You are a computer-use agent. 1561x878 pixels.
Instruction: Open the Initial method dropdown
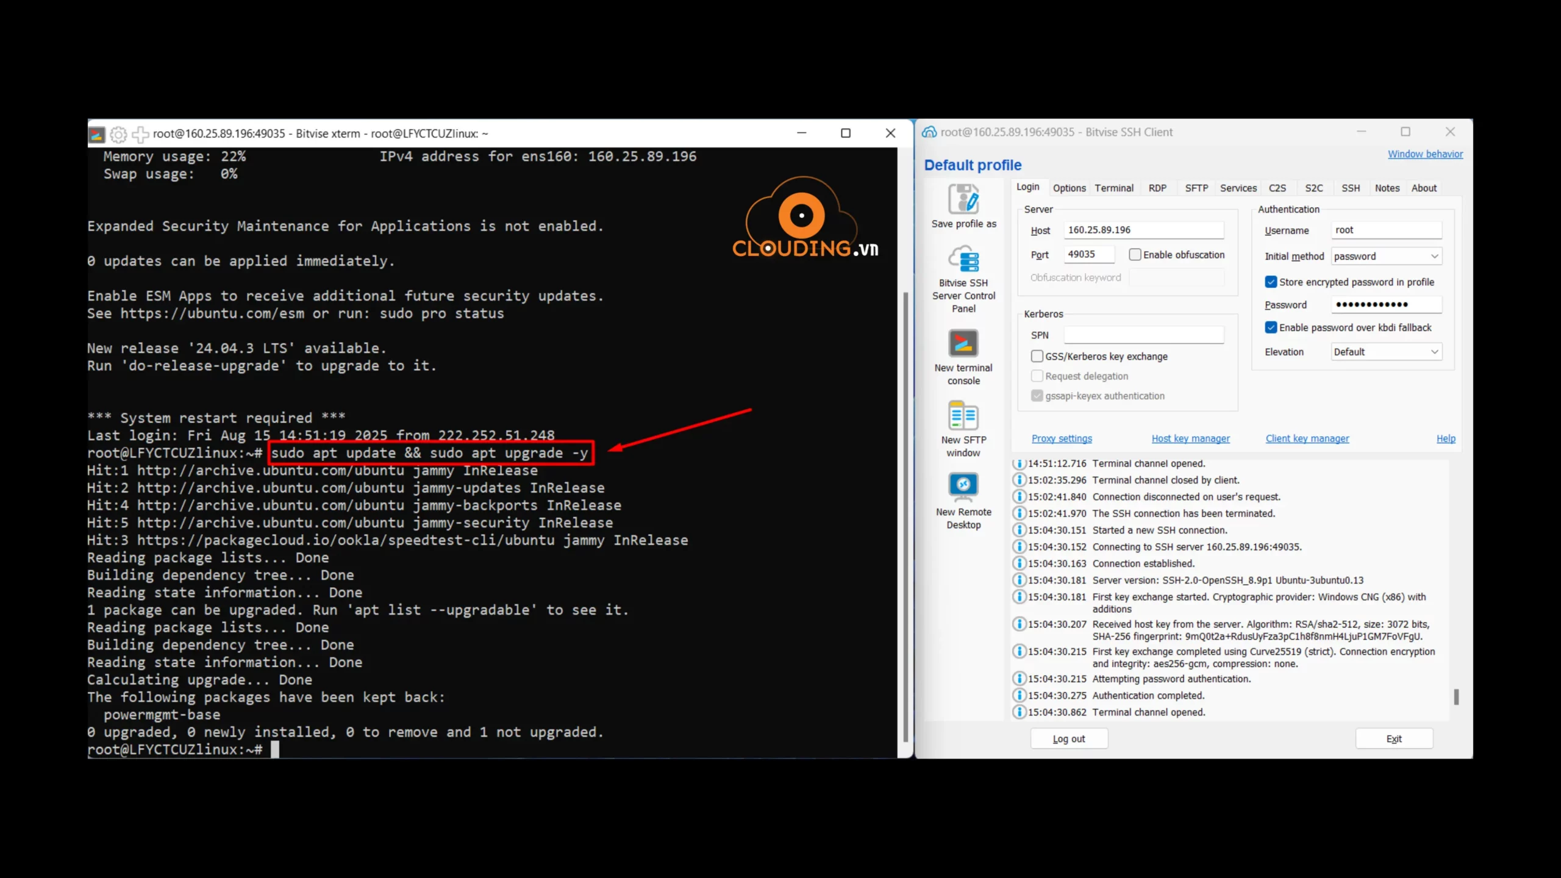coord(1386,257)
